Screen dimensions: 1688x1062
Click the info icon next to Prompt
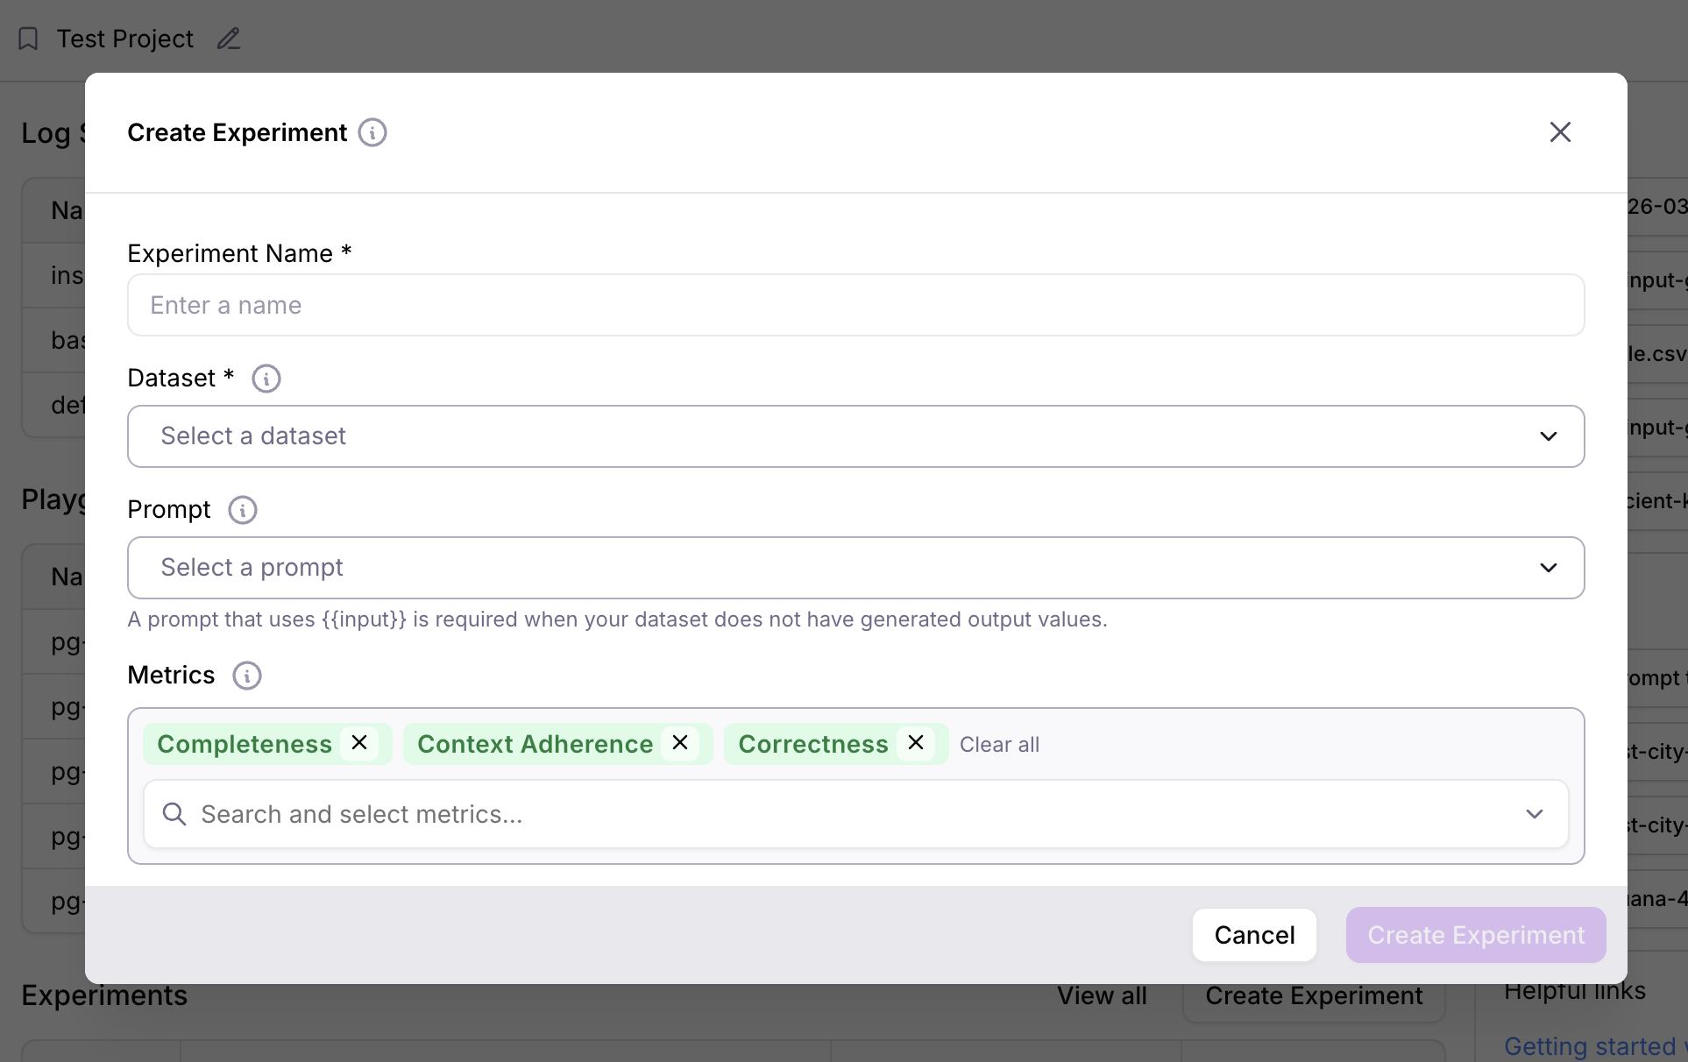click(x=242, y=509)
